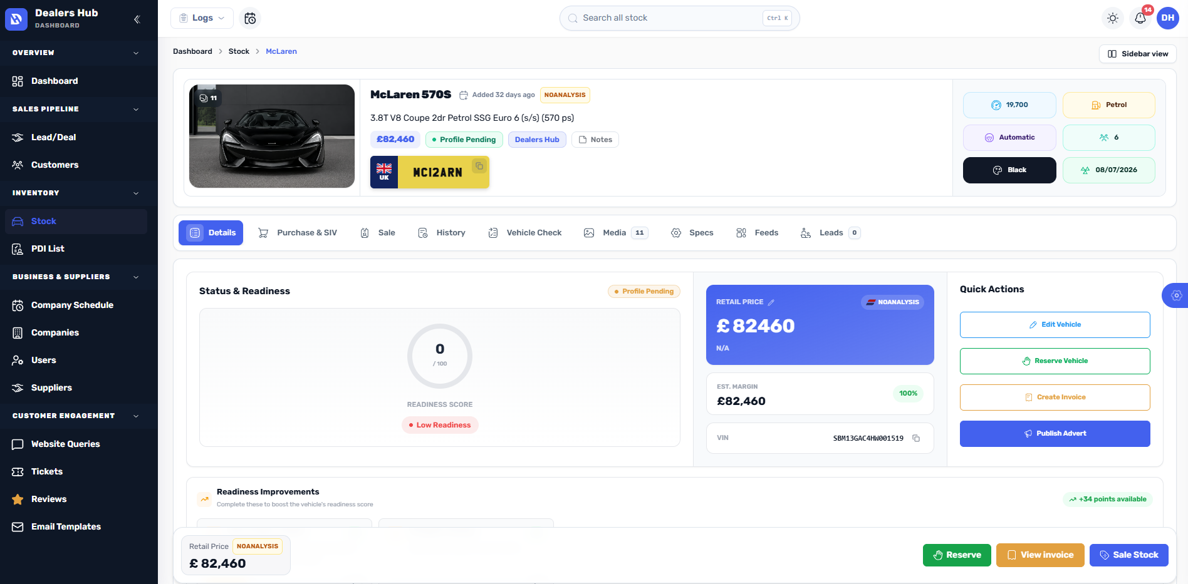
Task: Open Company Schedule
Action: tap(76, 305)
